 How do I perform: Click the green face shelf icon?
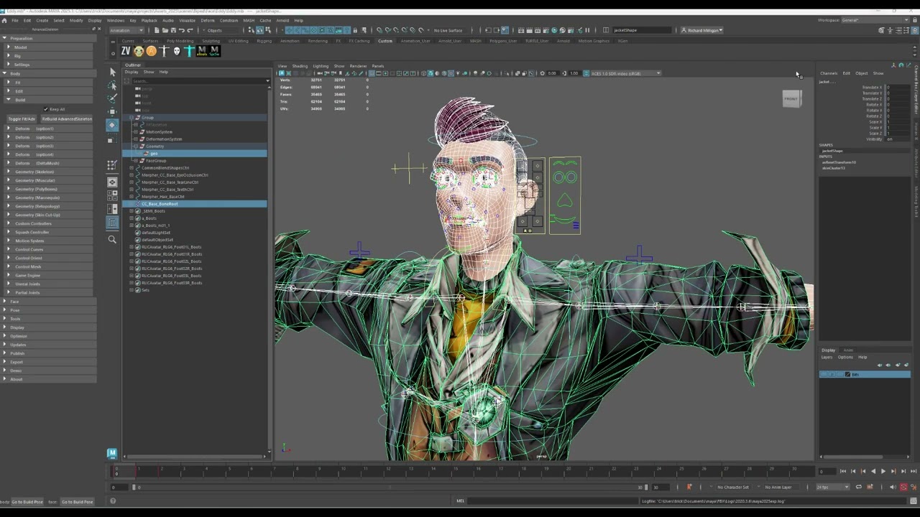[139, 51]
